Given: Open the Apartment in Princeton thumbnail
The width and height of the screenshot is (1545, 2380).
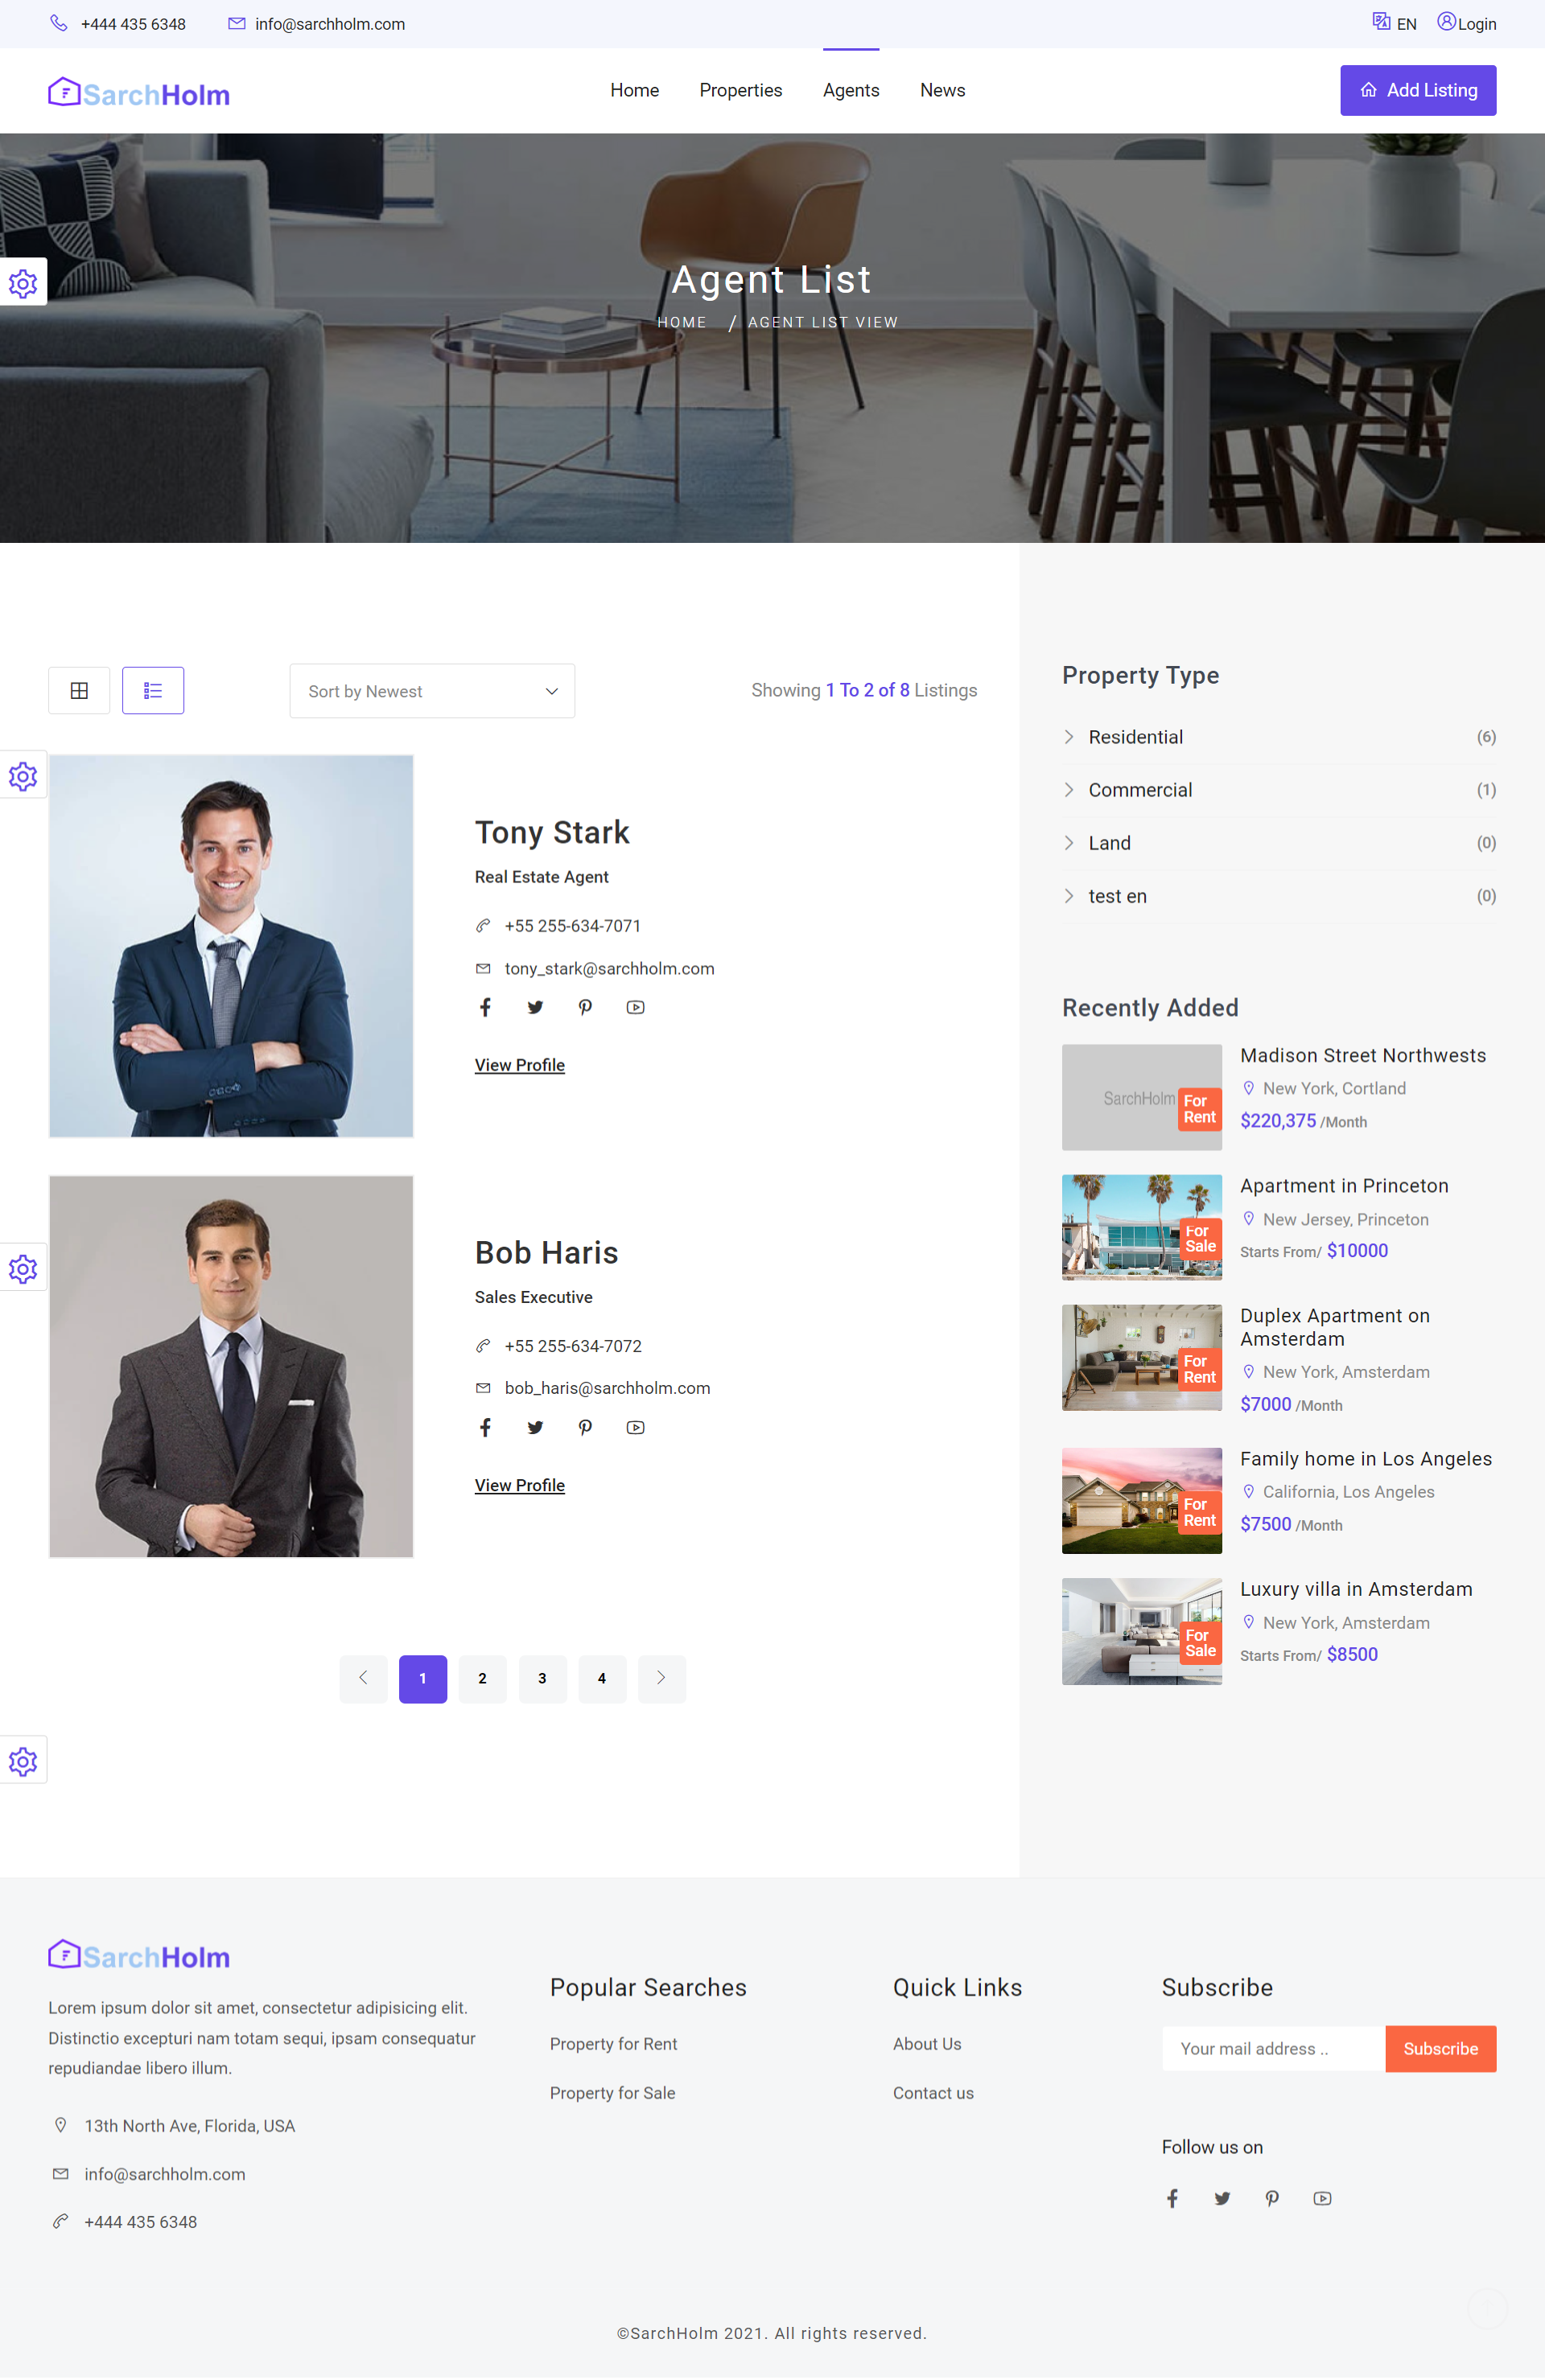Looking at the screenshot, I should pos(1141,1227).
